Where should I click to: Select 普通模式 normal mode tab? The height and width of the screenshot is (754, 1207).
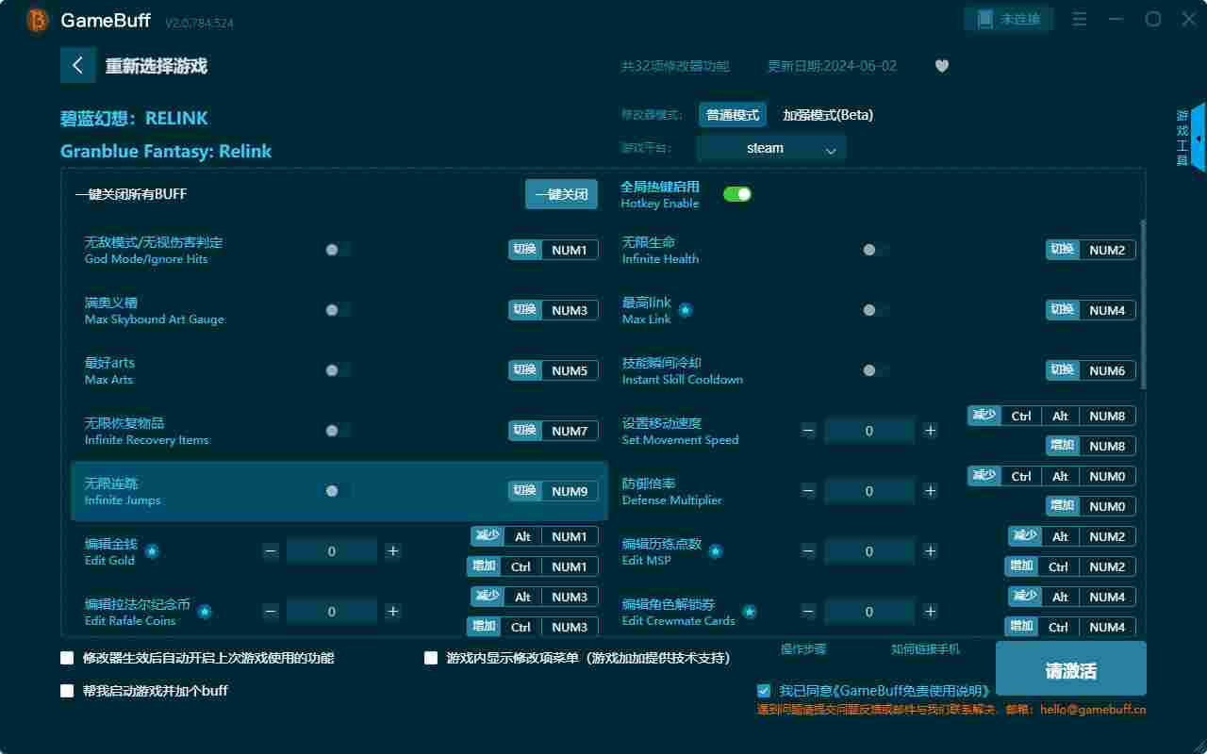click(x=733, y=115)
